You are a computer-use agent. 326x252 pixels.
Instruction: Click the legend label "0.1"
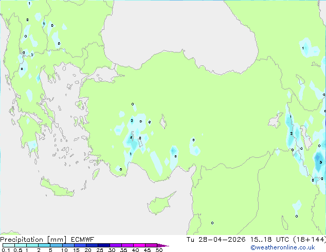(x=6, y=250)
